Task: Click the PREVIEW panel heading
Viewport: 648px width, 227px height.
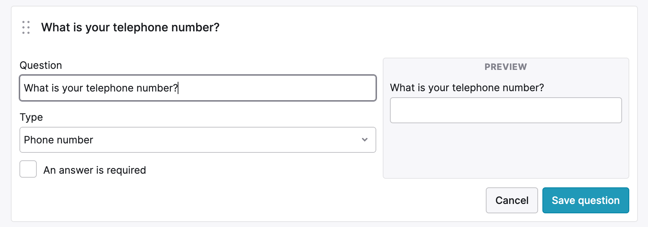Action: pos(506,67)
